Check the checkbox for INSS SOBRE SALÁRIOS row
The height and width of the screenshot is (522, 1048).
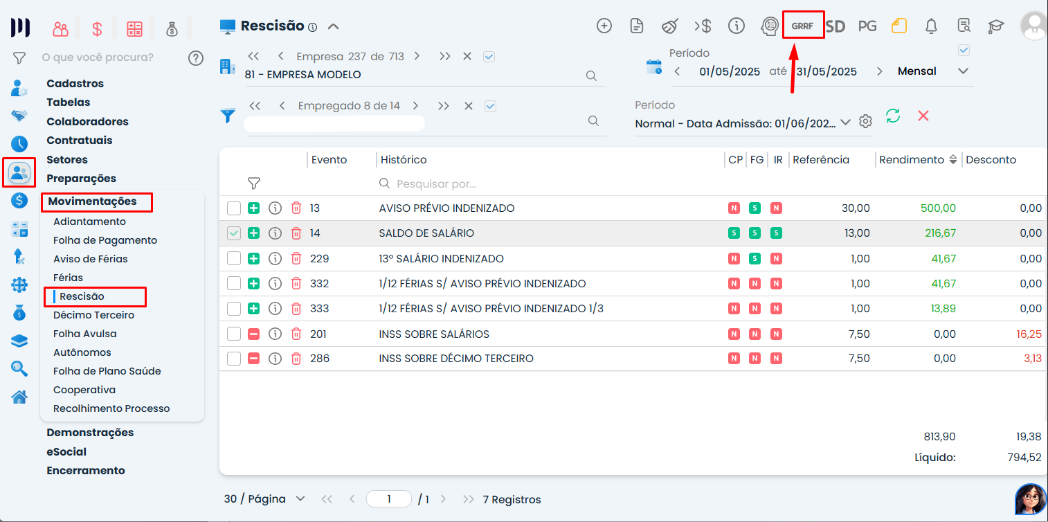[x=234, y=334]
